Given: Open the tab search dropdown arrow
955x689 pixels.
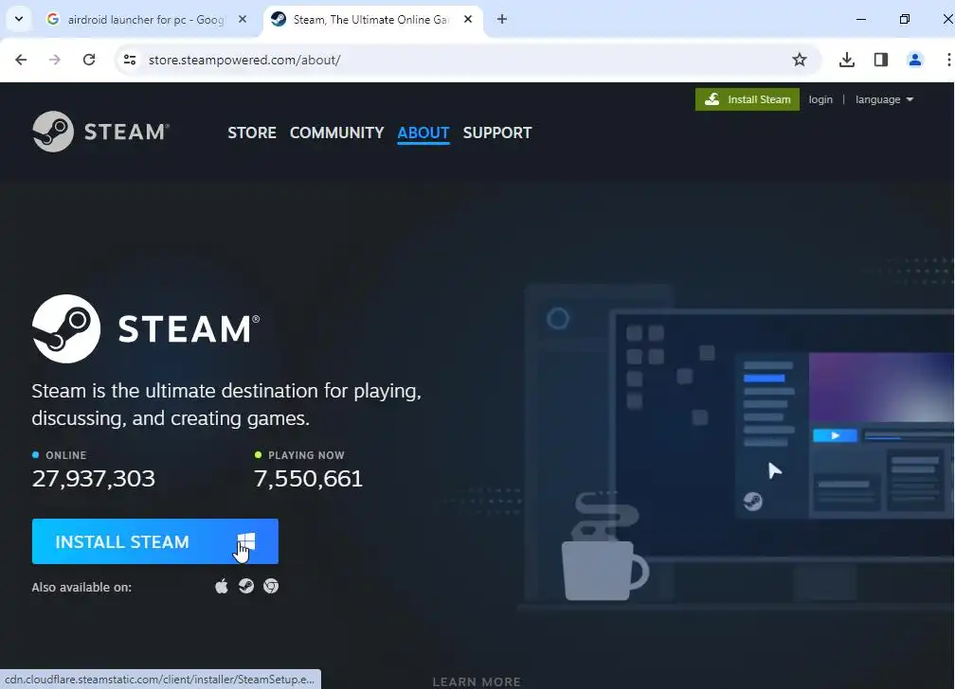Looking at the screenshot, I should click(x=19, y=20).
